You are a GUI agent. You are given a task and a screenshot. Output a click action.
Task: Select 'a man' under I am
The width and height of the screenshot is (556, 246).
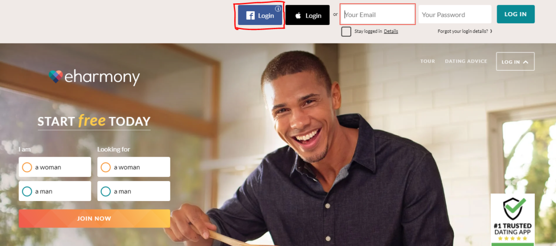[55, 191]
